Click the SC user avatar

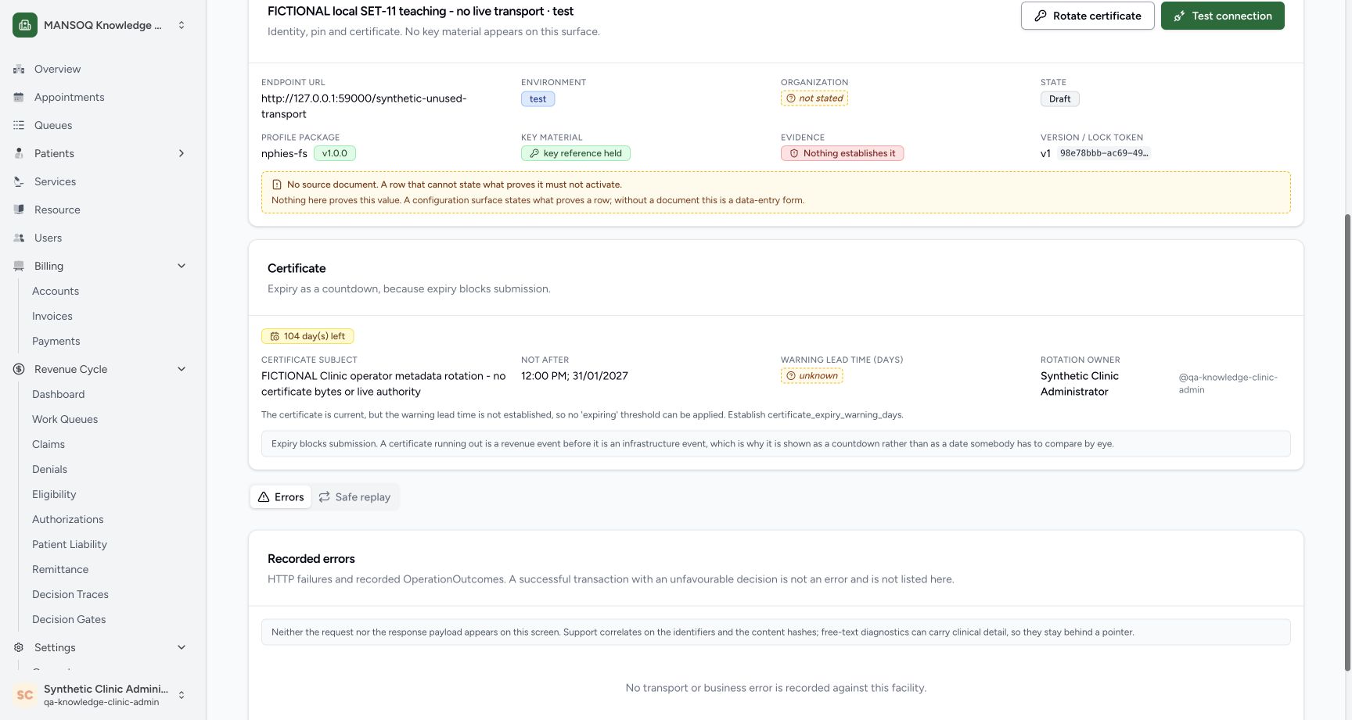(25, 695)
